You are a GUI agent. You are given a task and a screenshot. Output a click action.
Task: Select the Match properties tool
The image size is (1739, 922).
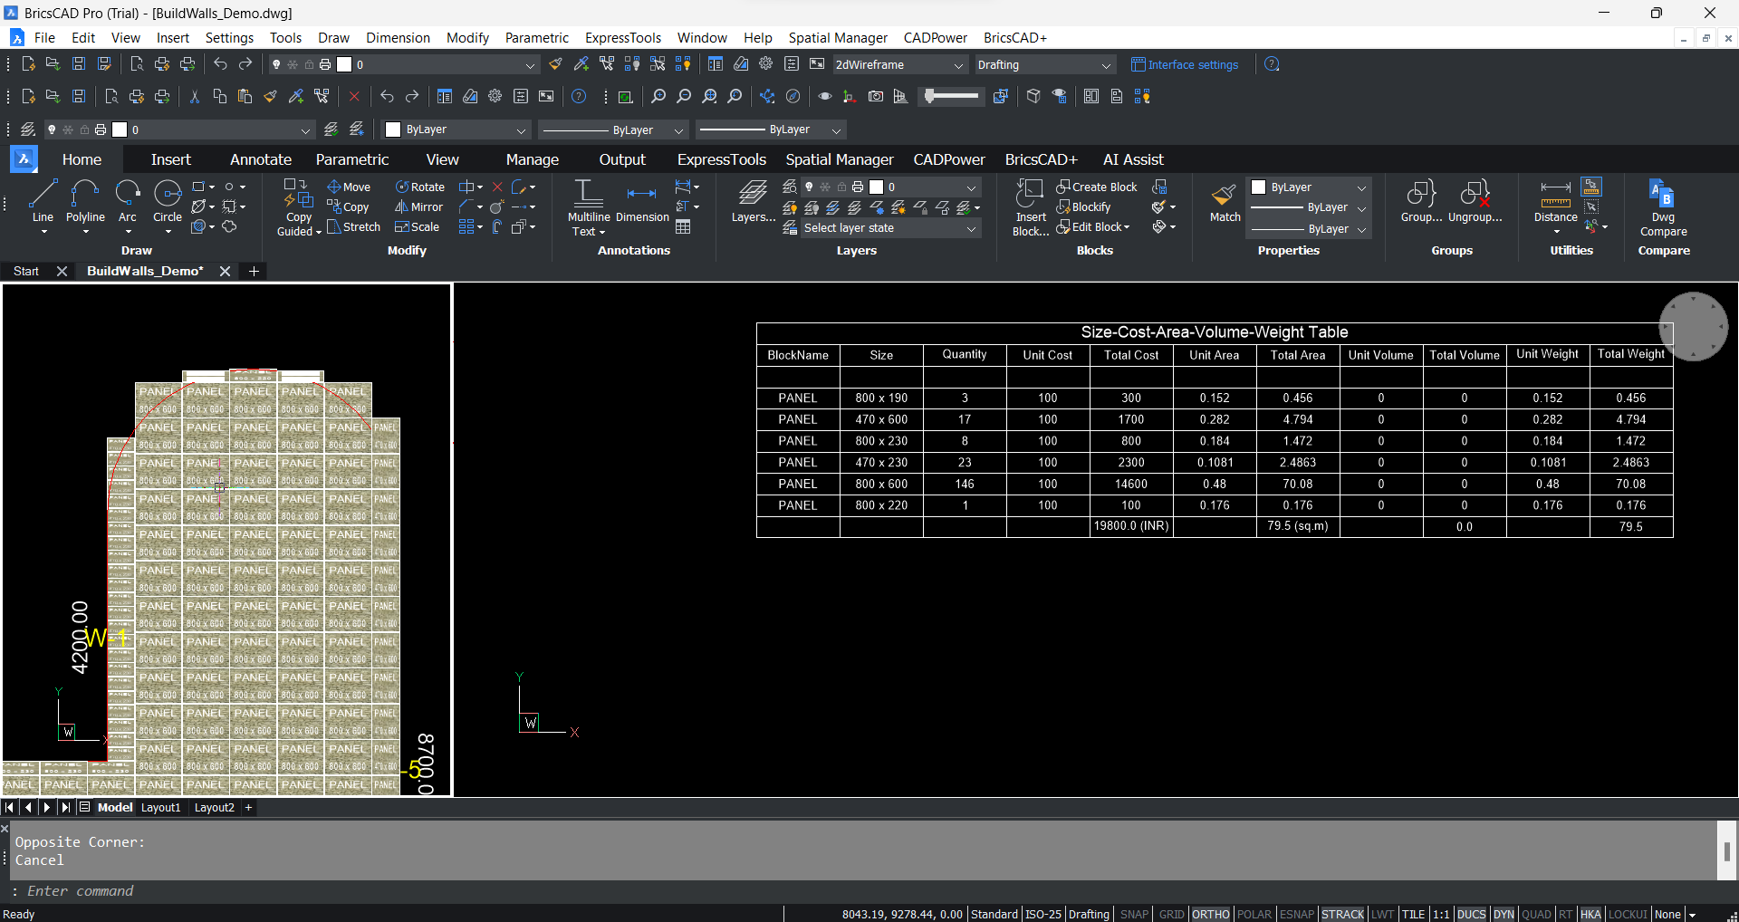click(x=1224, y=205)
